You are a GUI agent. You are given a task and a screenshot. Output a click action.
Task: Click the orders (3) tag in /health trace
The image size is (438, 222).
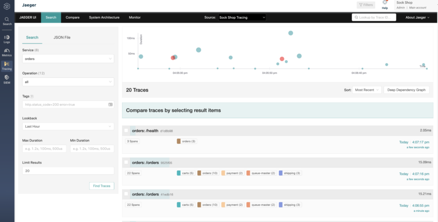[x=187, y=141]
